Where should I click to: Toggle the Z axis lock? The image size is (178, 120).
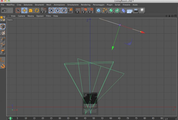64,11
